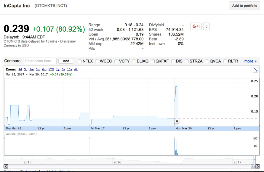
Task: Enable NFLX comparison checkbox
Action: [x=80, y=61]
